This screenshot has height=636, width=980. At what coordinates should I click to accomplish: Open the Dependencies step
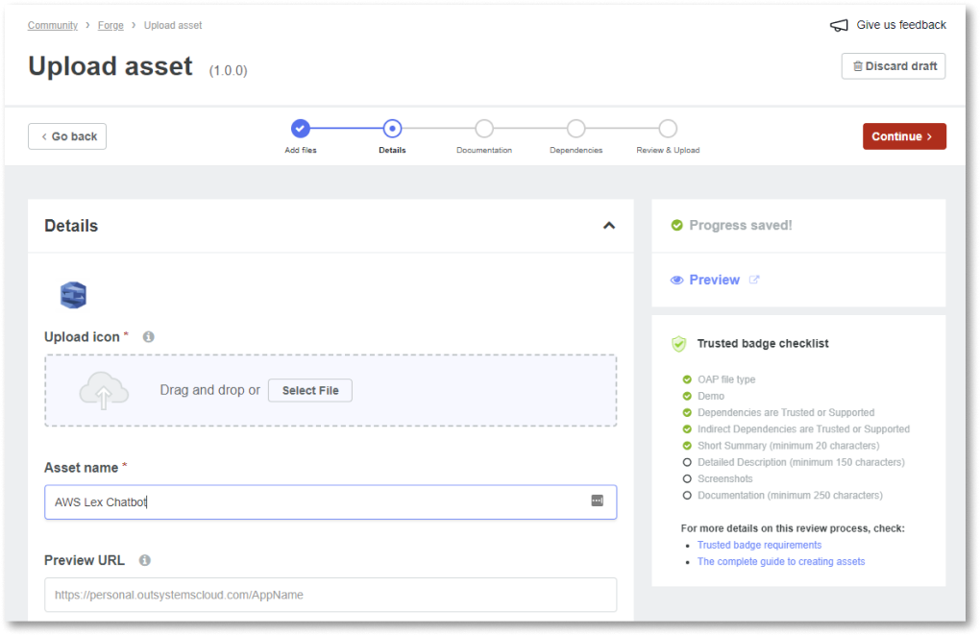coord(576,129)
